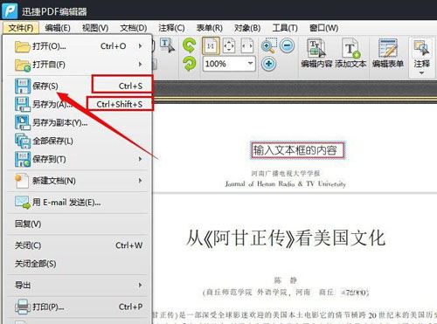The width and height of the screenshot is (437, 324).
Task: Click the zoom out minus button
Action: pos(288,45)
